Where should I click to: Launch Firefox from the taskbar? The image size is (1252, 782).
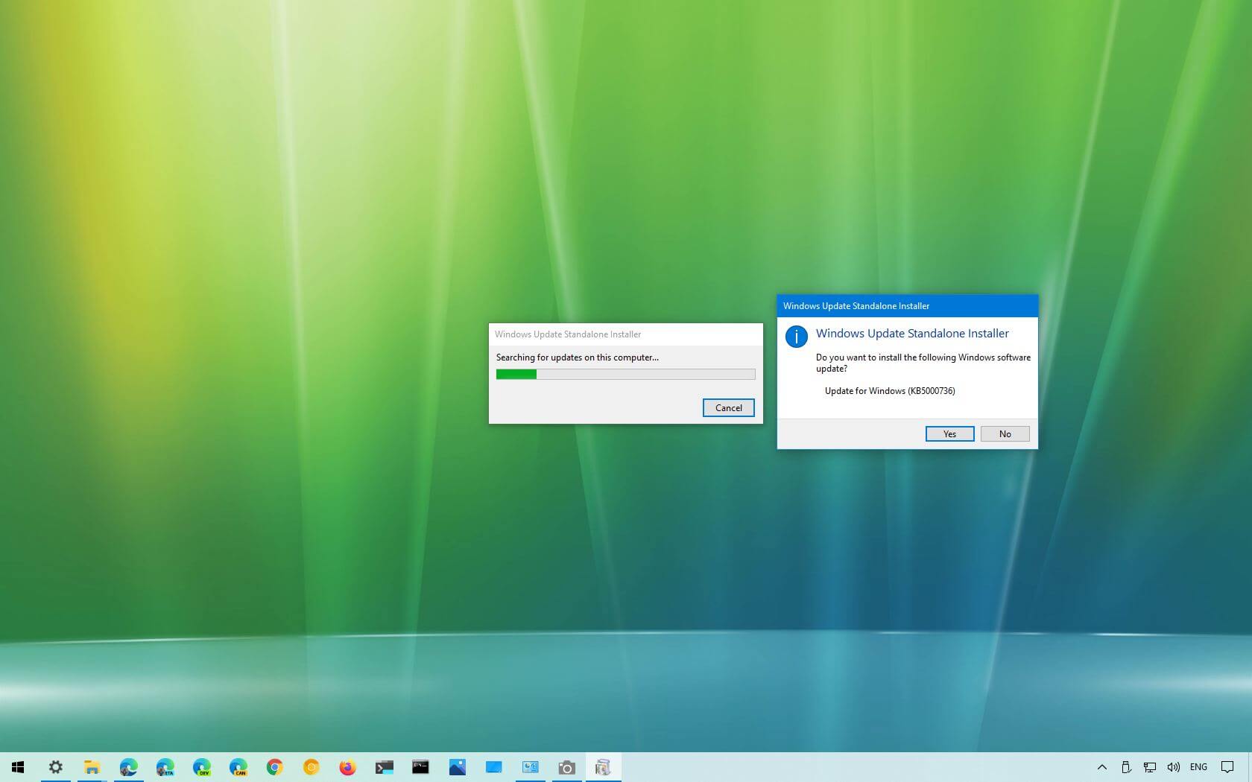347,767
